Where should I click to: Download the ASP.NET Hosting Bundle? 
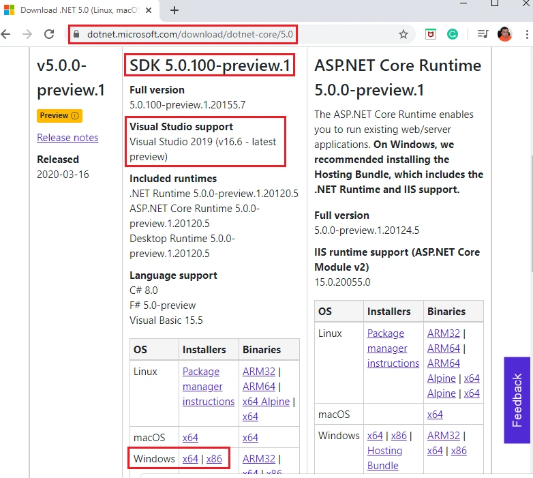pos(385,458)
